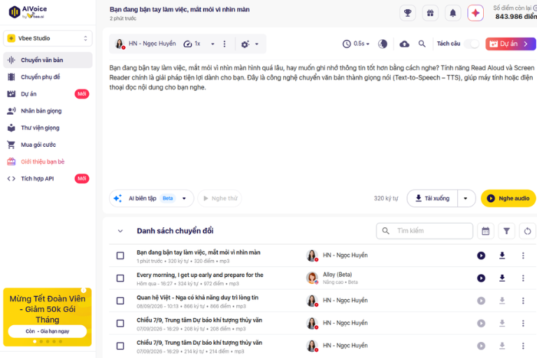This screenshot has height=358, width=537.
Task: Click the Nghe thử preview button
Action: point(220,199)
